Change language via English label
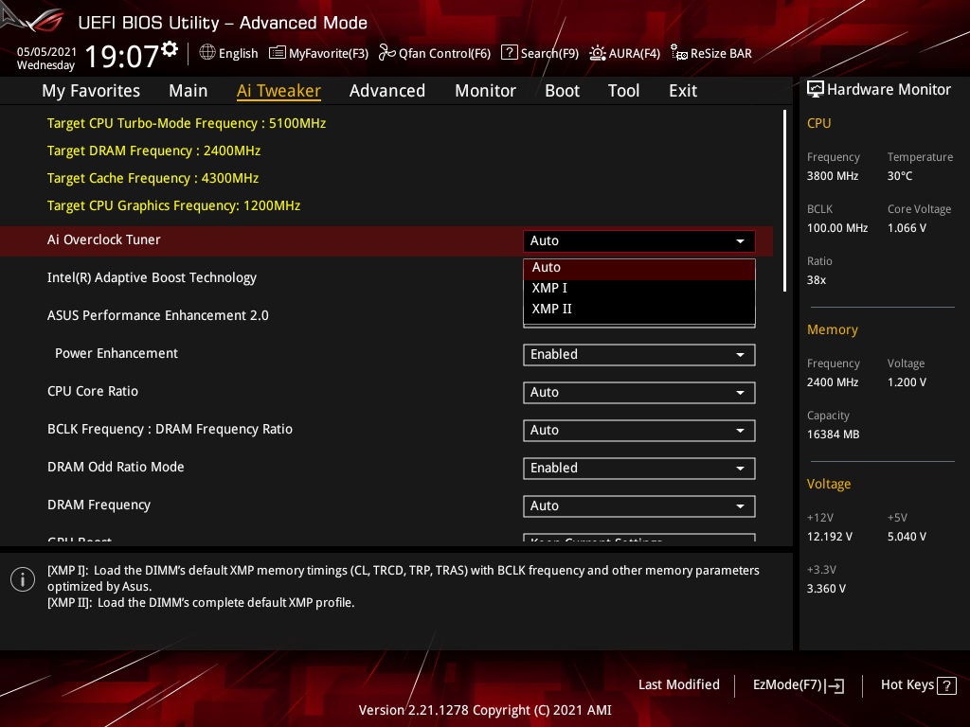Image resolution: width=970 pixels, height=727 pixels. coord(238,53)
